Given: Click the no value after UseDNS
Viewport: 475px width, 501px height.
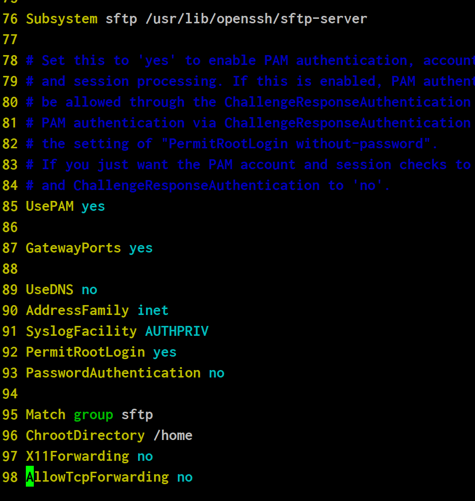Looking at the screenshot, I should pyautogui.click(x=89, y=290).
